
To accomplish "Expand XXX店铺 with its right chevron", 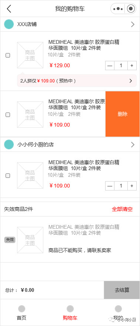I will 133,25.
